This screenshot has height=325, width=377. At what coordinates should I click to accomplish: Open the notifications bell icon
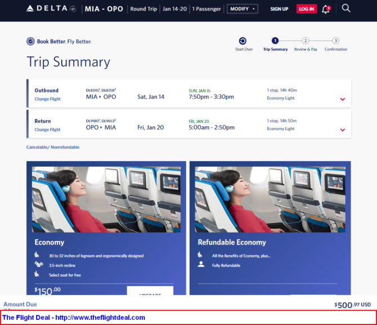coord(326,9)
